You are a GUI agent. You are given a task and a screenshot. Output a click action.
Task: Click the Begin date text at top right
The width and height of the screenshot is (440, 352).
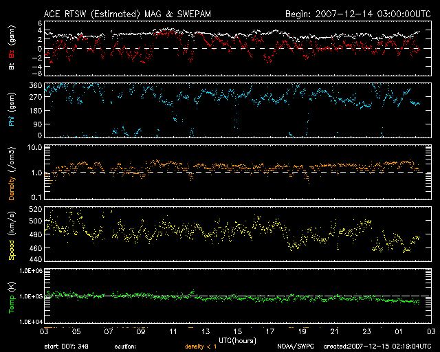pyautogui.click(x=357, y=13)
